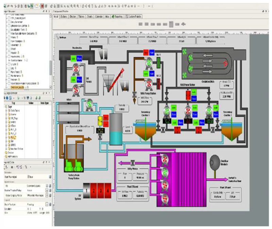Open the Charts palette tab
The height and width of the screenshot is (229, 272).
tap(89, 16)
